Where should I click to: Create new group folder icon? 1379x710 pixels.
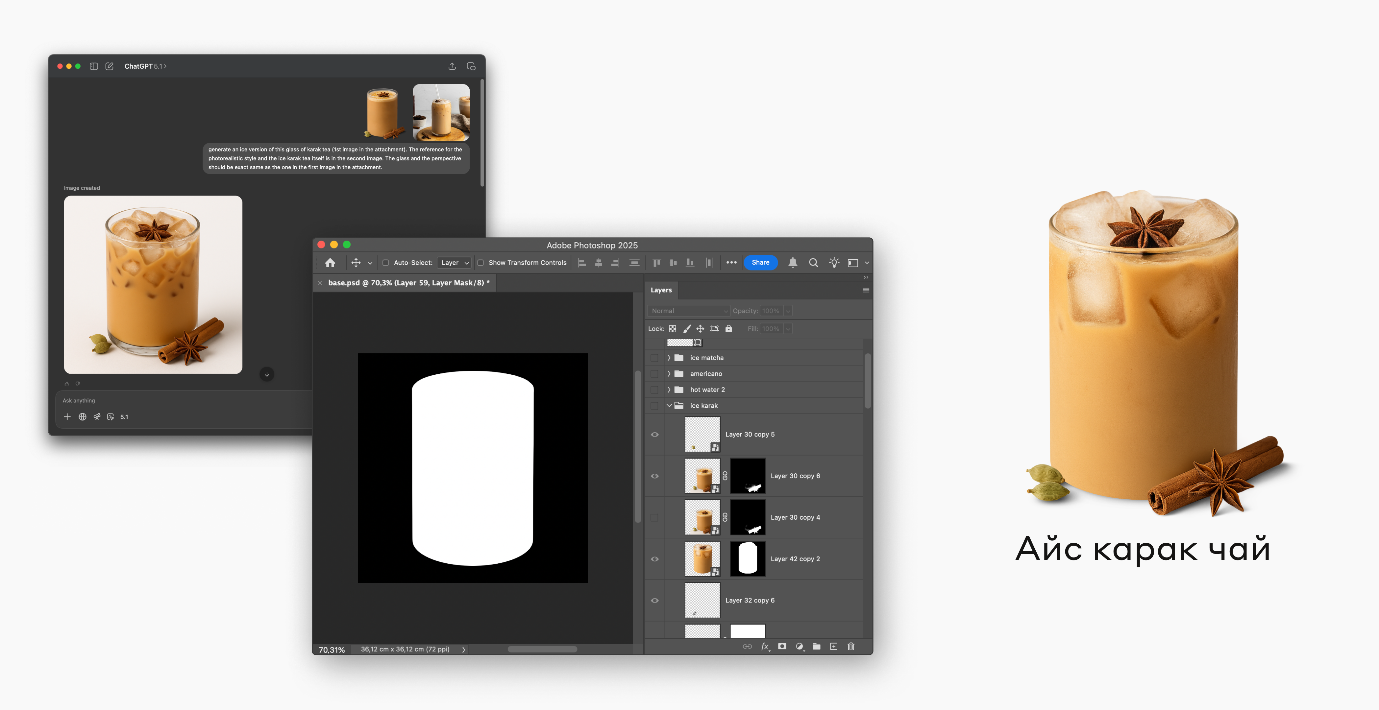click(x=816, y=646)
